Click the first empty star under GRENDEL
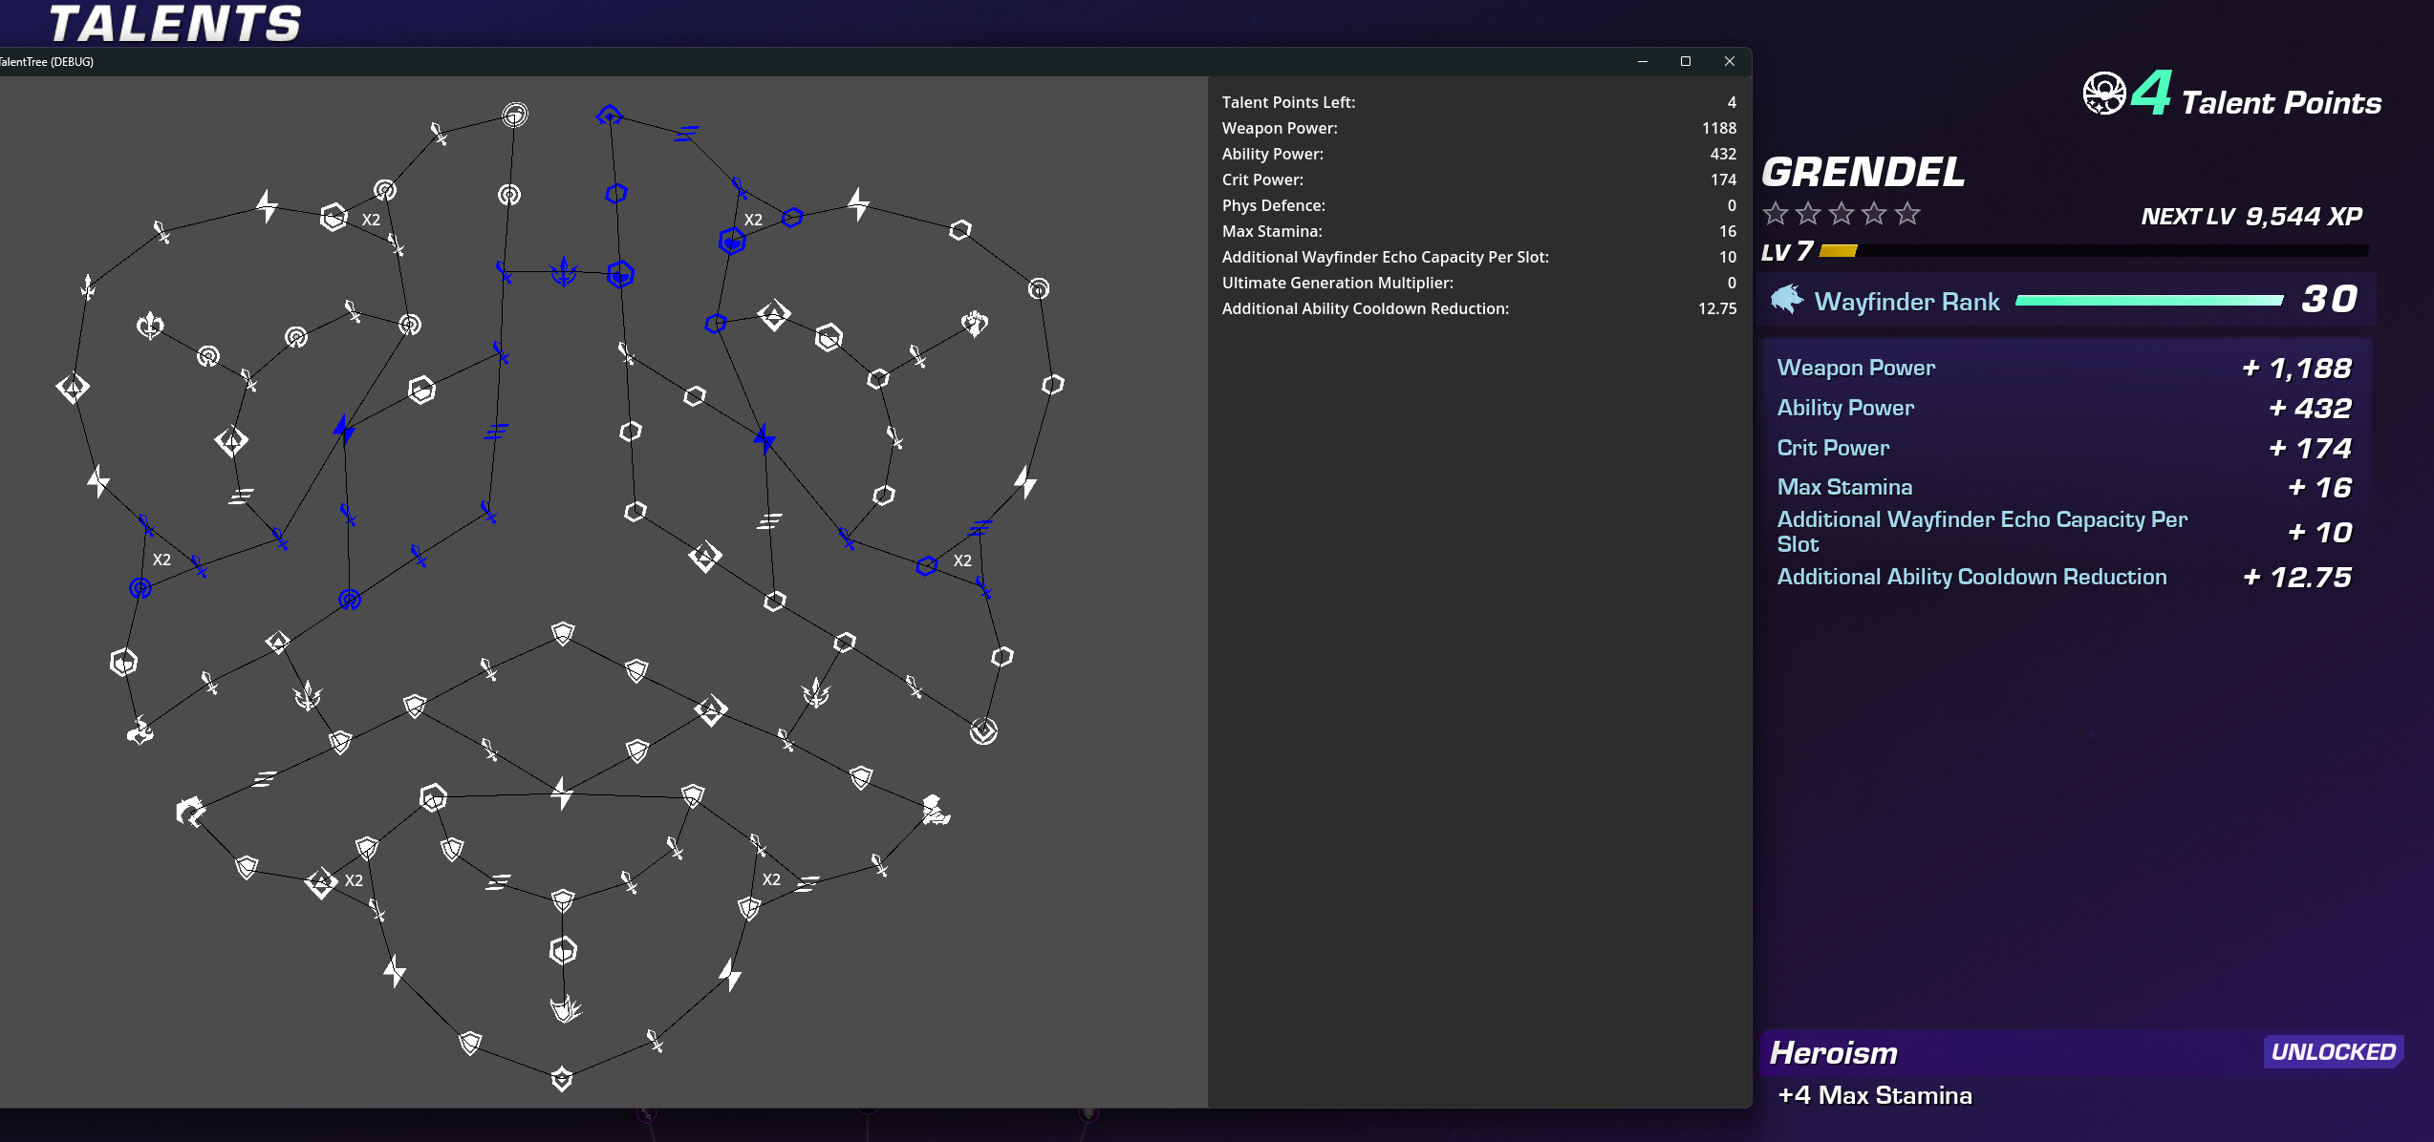 tap(1776, 214)
